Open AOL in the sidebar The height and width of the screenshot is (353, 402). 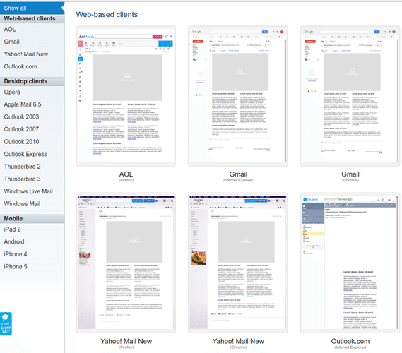coord(10,29)
